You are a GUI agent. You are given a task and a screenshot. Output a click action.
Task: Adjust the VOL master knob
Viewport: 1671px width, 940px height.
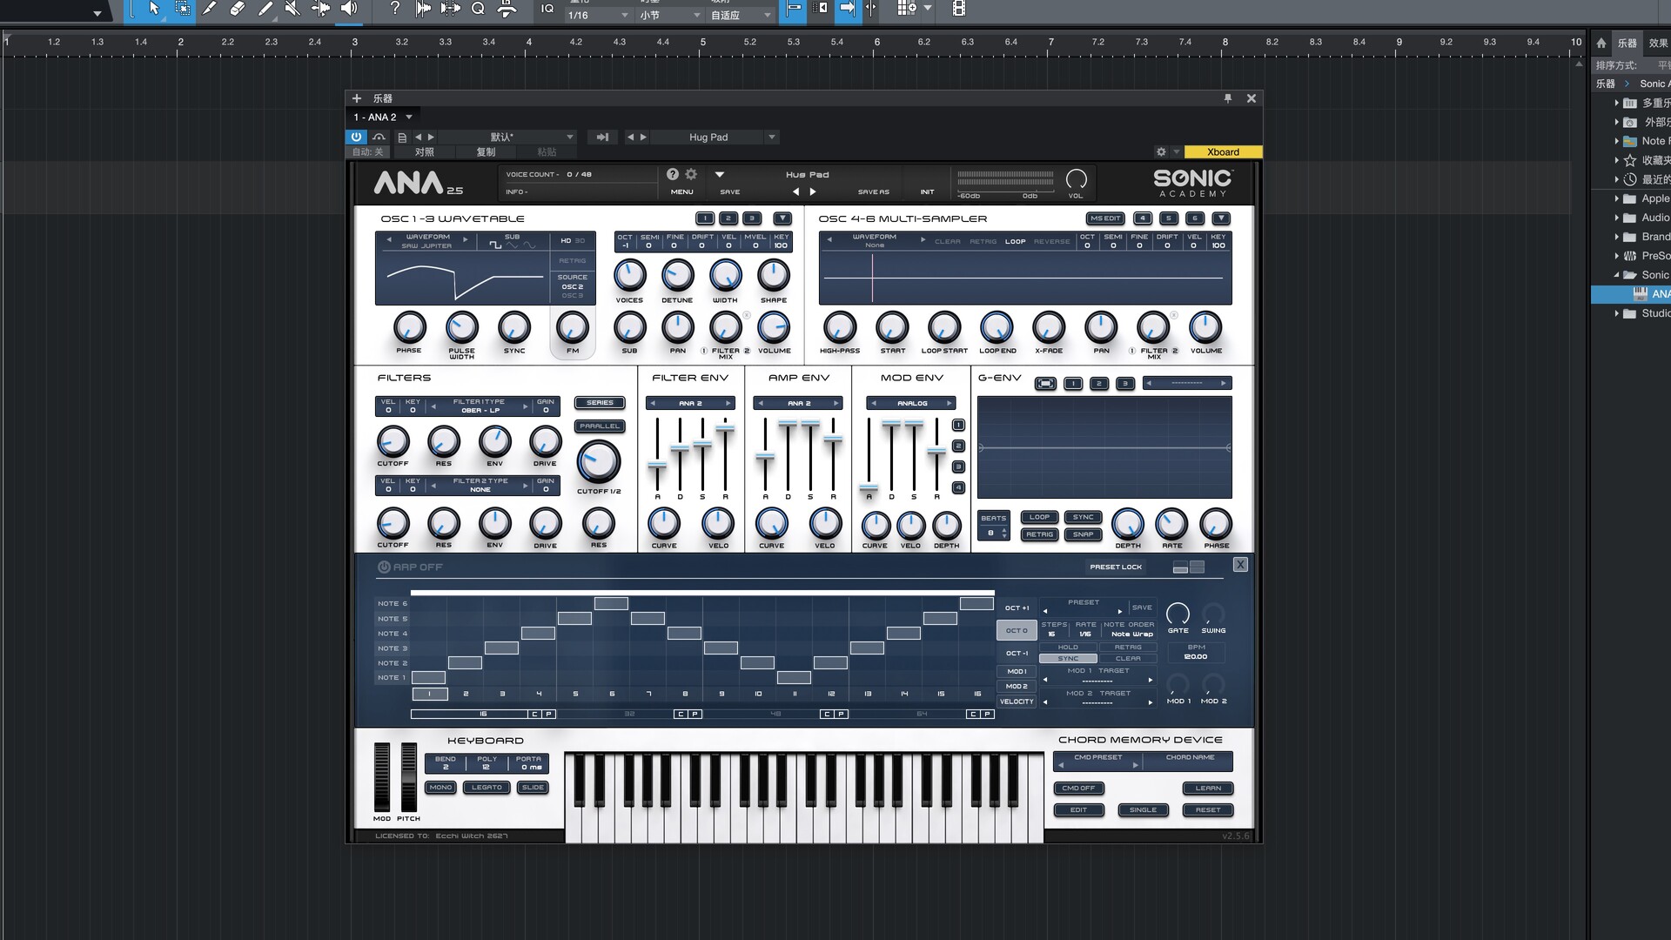1077,179
